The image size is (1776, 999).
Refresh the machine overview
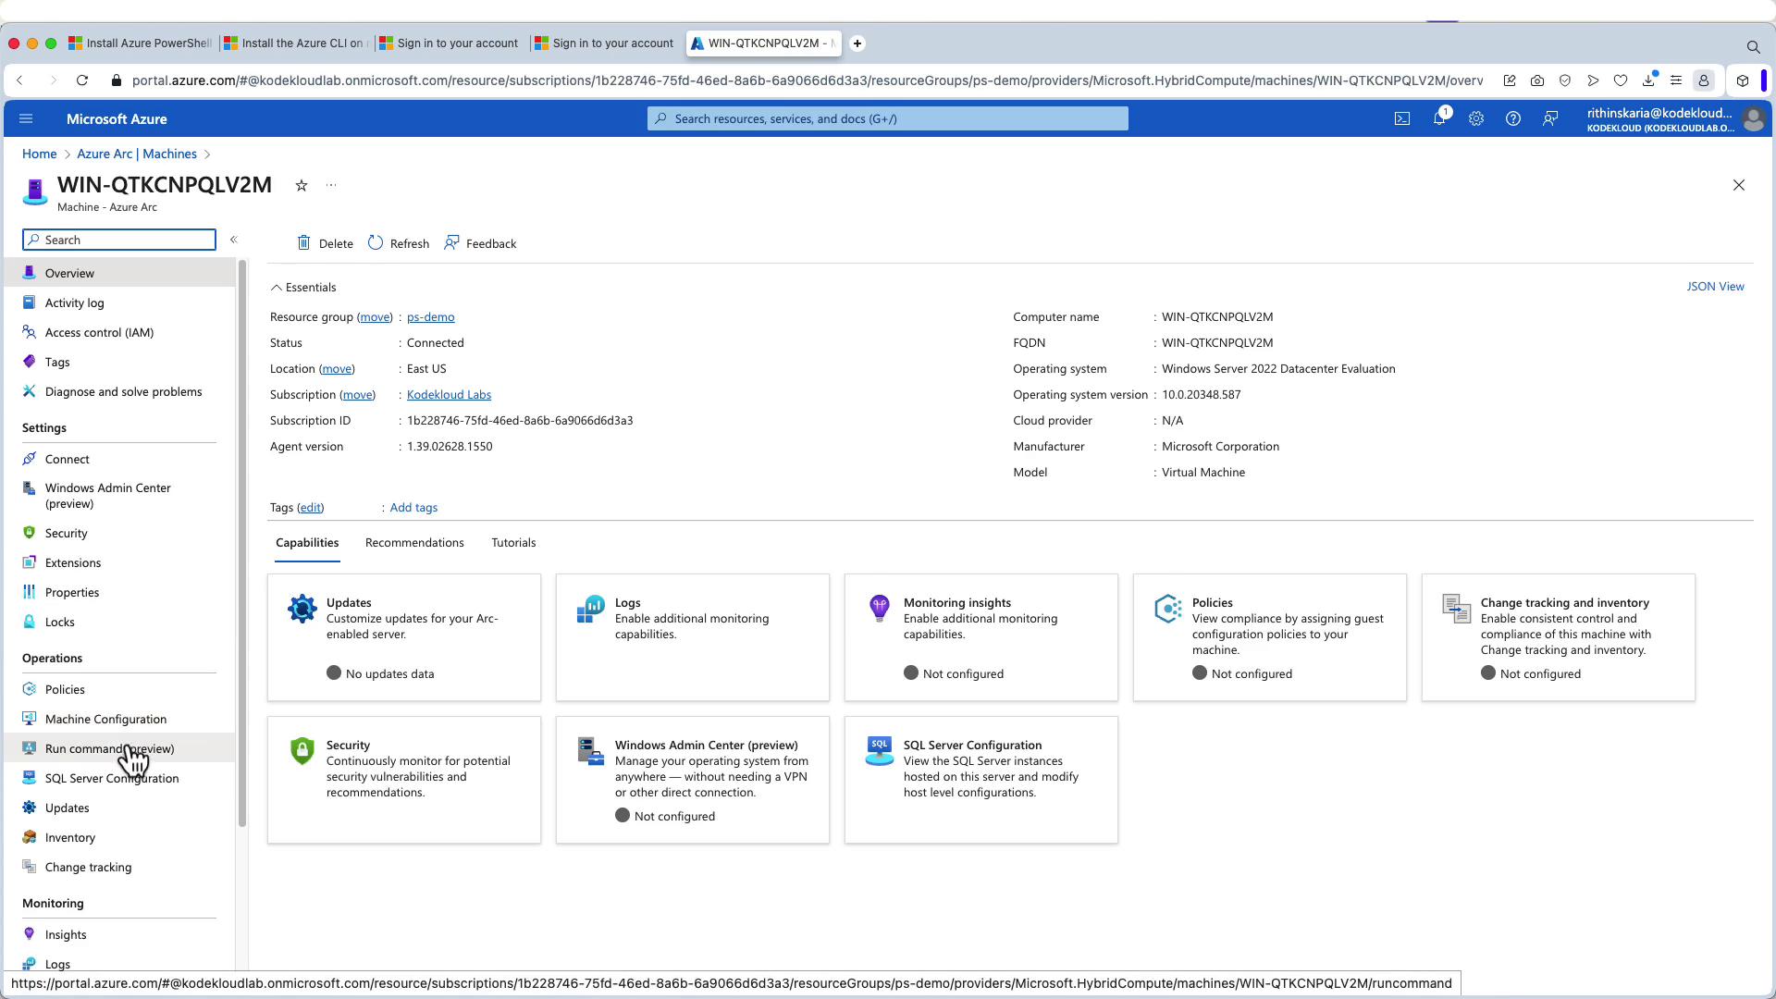coord(399,243)
